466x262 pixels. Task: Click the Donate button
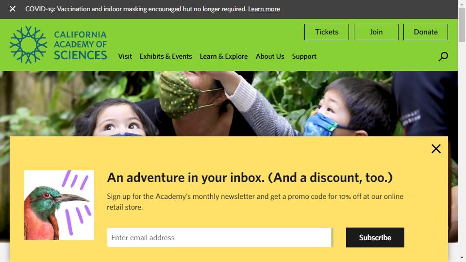coord(426,32)
